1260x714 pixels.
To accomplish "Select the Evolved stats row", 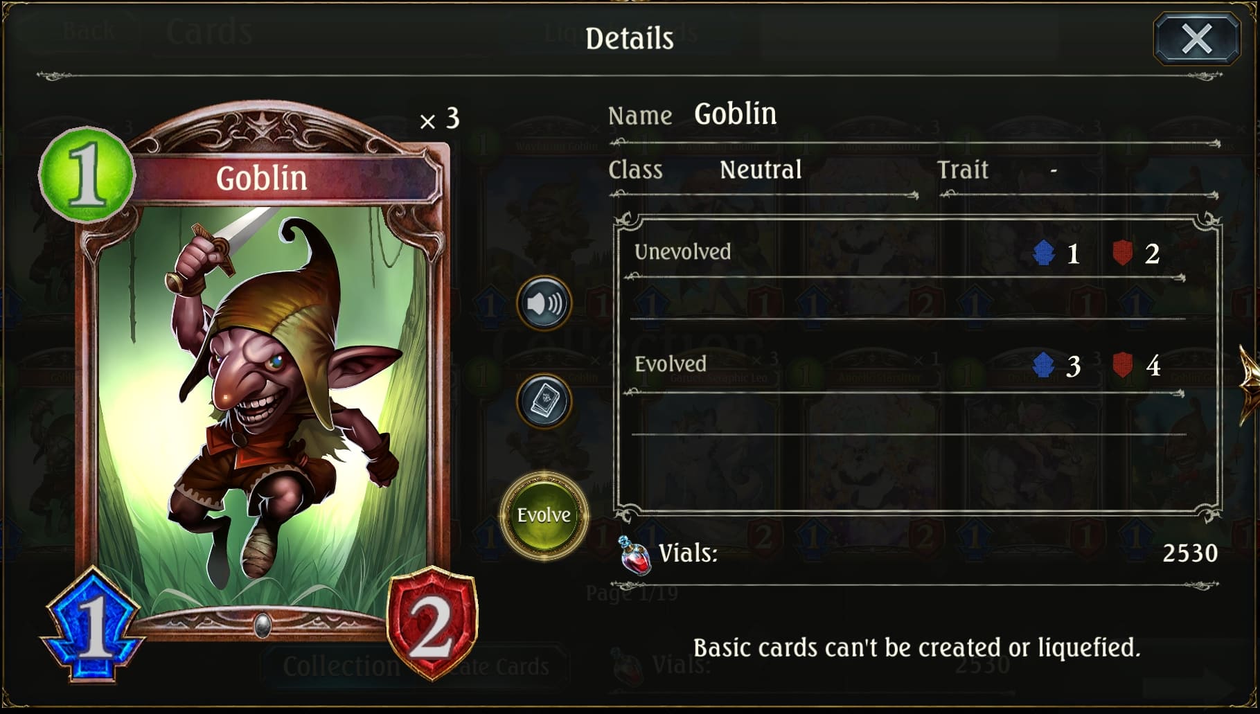I will [907, 366].
